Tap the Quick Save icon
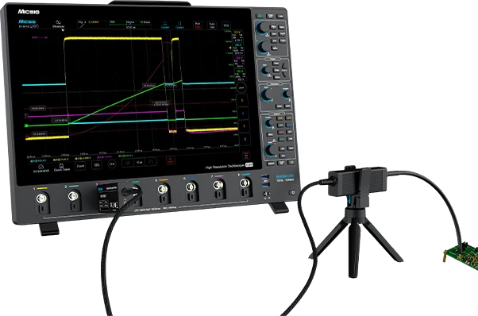 pos(62,168)
